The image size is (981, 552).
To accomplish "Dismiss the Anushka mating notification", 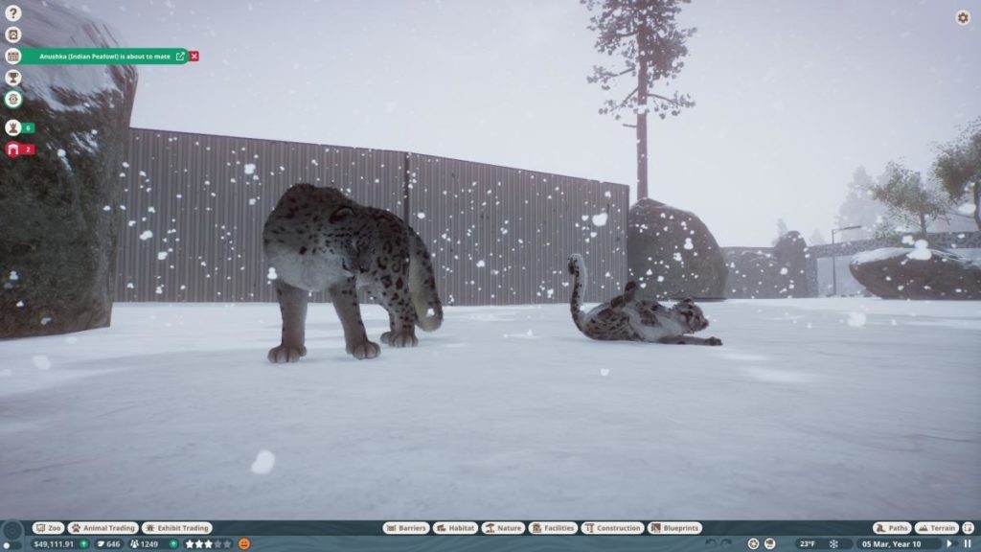I will [x=194, y=57].
